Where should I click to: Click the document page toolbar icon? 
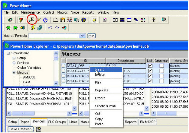[105, 20]
